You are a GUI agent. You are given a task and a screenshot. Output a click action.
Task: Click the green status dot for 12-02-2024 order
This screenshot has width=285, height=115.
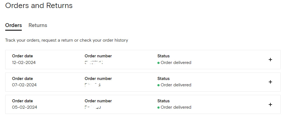coord(158,63)
